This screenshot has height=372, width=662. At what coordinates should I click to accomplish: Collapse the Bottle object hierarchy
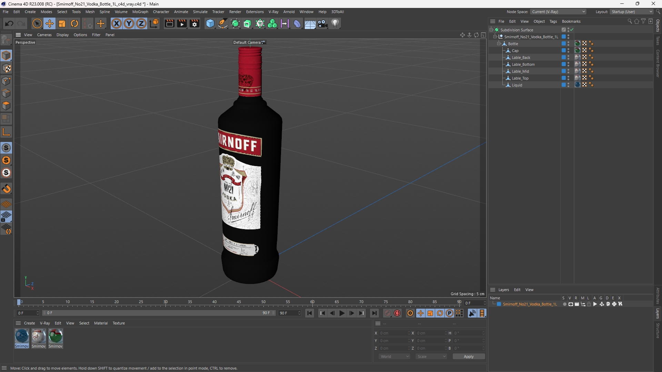click(499, 44)
